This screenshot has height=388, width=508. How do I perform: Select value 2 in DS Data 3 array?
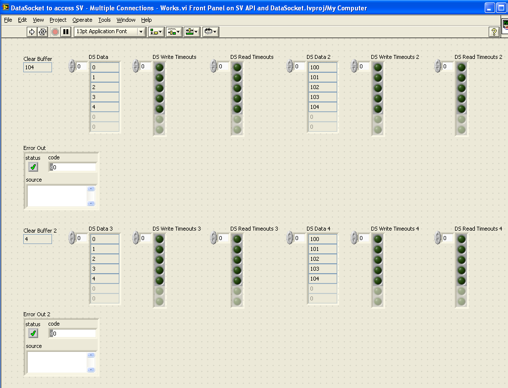[x=105, y=259]
